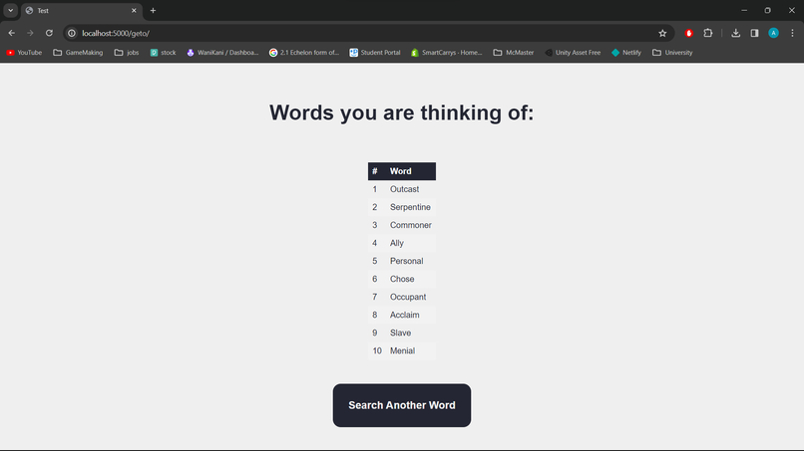Click the browser back arrow
Viewport: 804px width, 451px height.
[x=12, y=33]
